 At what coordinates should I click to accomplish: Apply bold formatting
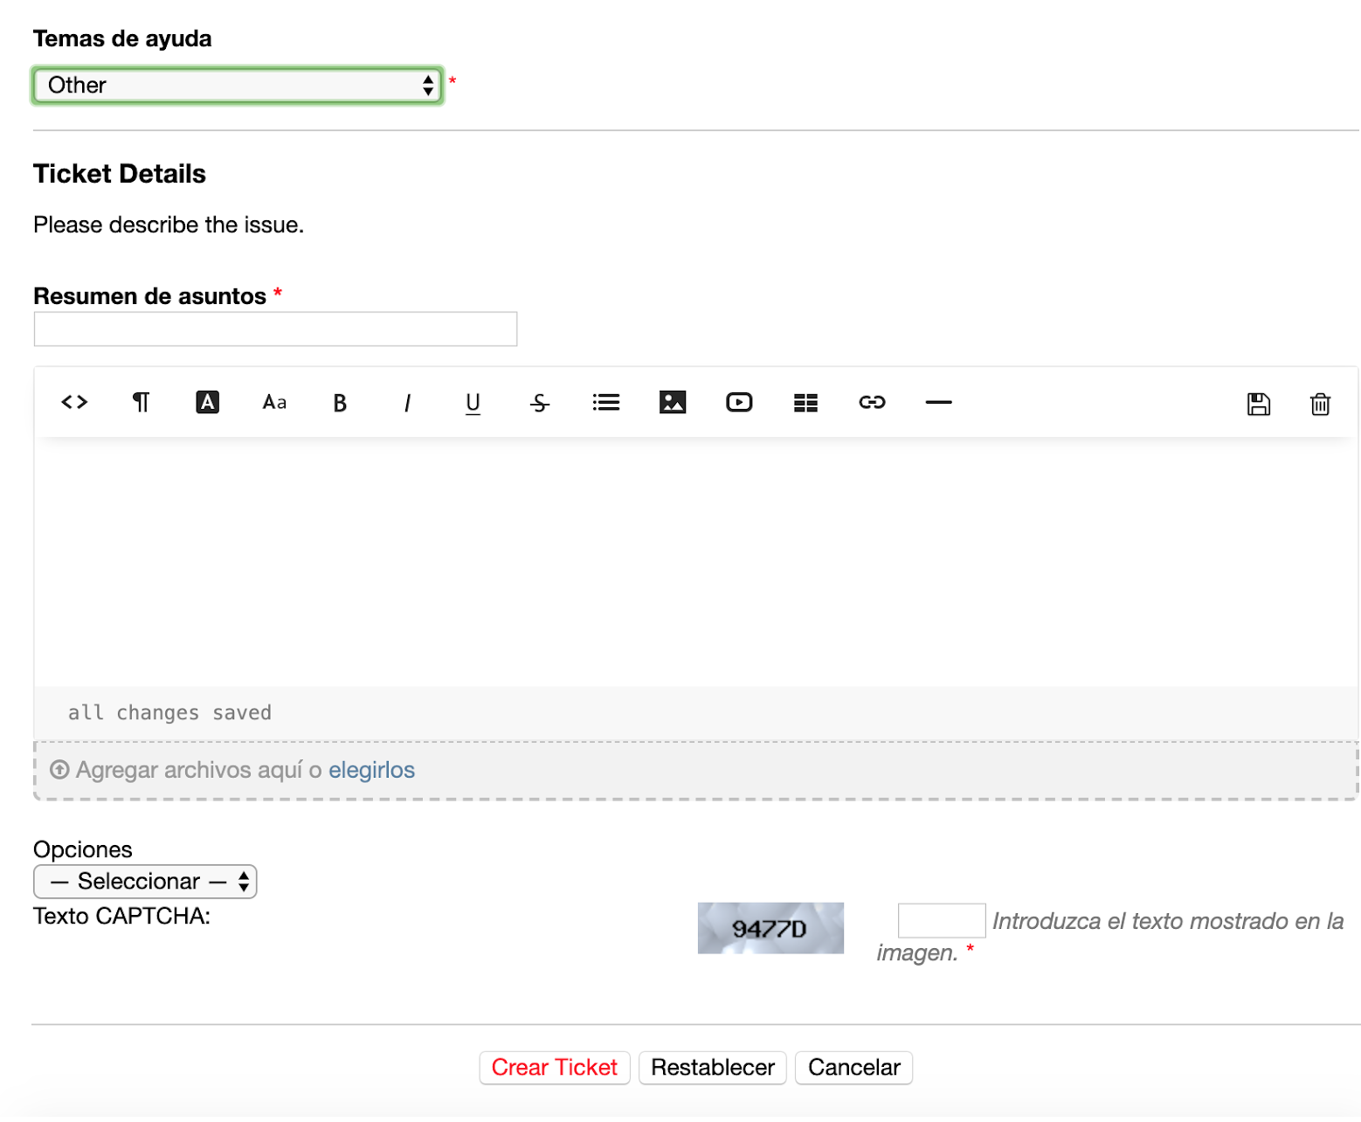click(340, 402)
